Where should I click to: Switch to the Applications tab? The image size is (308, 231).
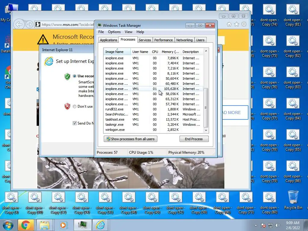coord(108,40)
